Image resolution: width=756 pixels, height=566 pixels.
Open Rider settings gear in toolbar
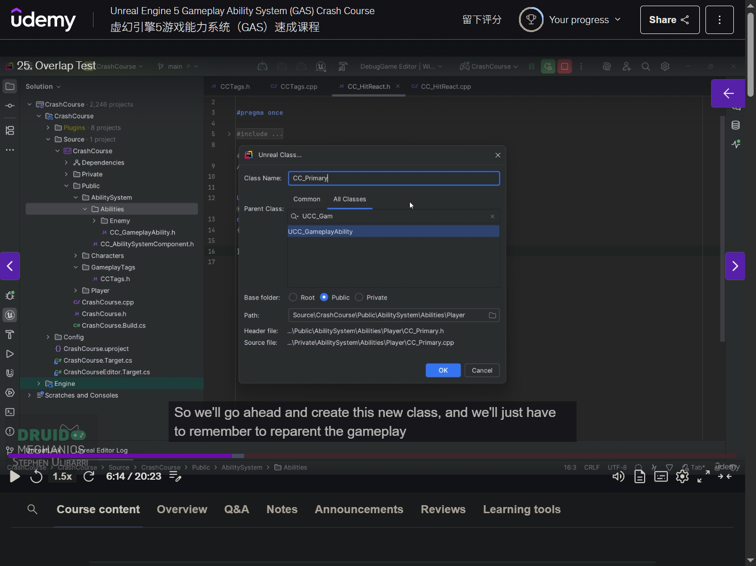pyautogui.click(x=665, y=67)
